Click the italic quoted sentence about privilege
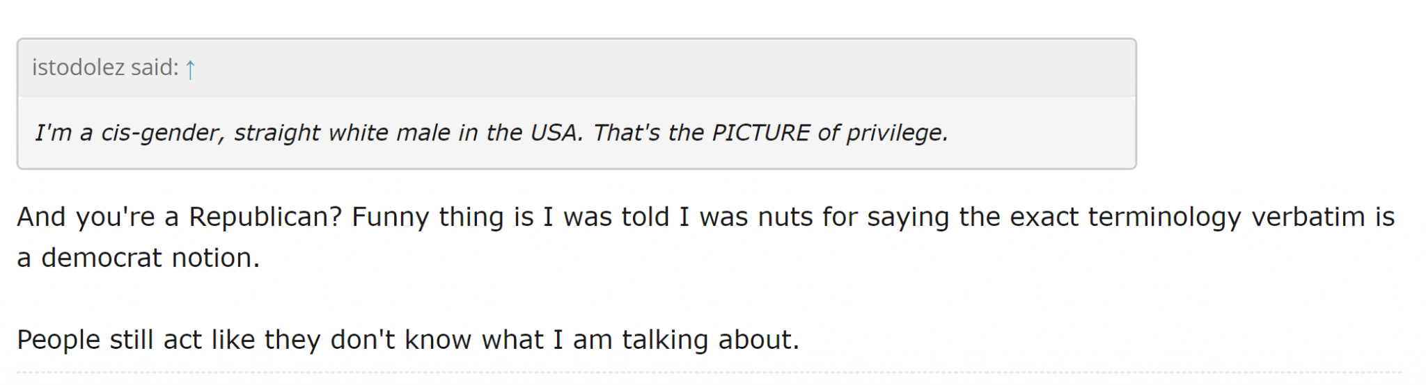The height and width of the screenshot is (385, 1426). coord(492,132)
